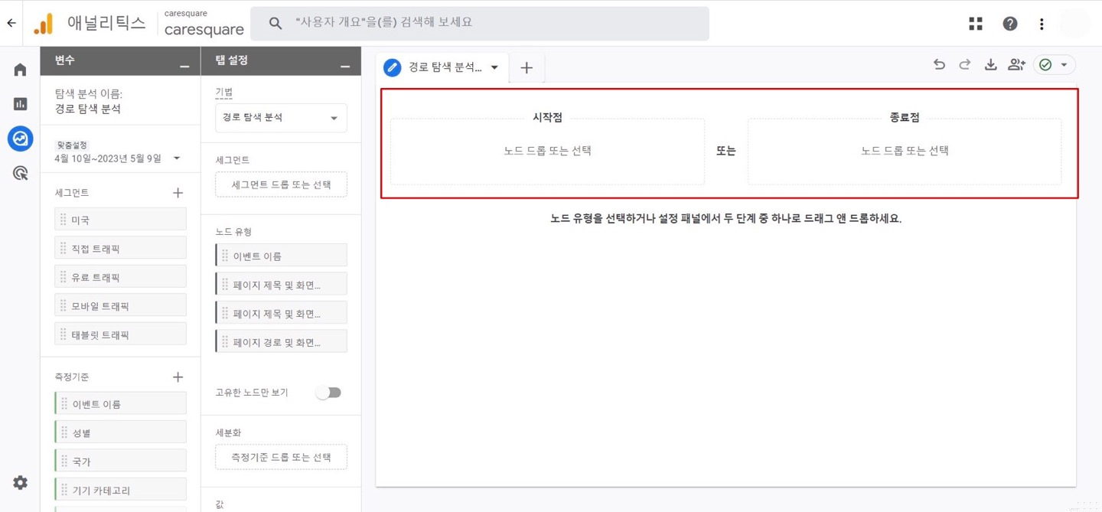Click the green check status icon
Screen dimensions: 1102x512
1045,65
